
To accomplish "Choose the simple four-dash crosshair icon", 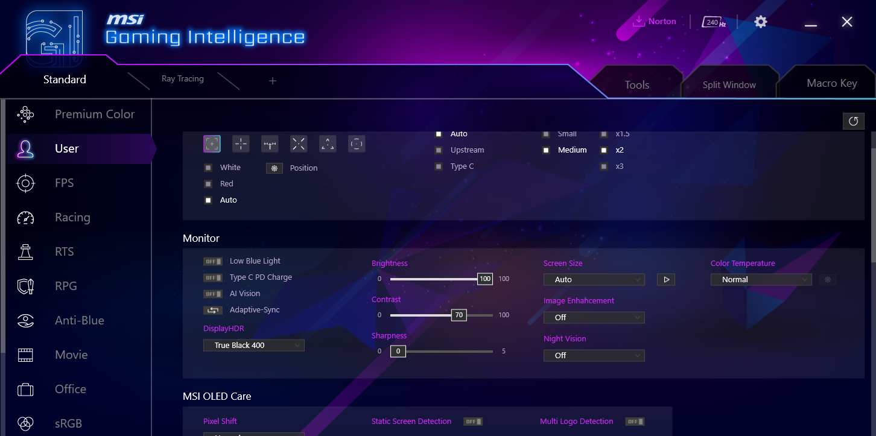I will click(x=241, y=144).
